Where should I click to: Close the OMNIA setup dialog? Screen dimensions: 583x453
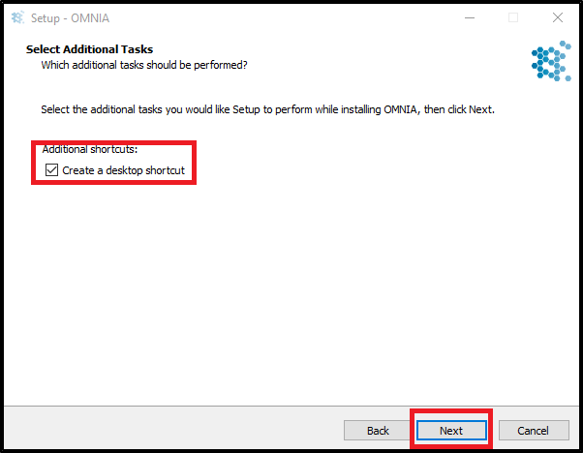tap(558, 17)
